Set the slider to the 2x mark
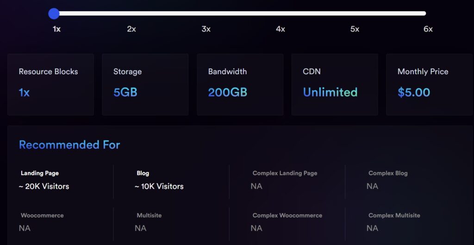474x245 pixels. 131,29
